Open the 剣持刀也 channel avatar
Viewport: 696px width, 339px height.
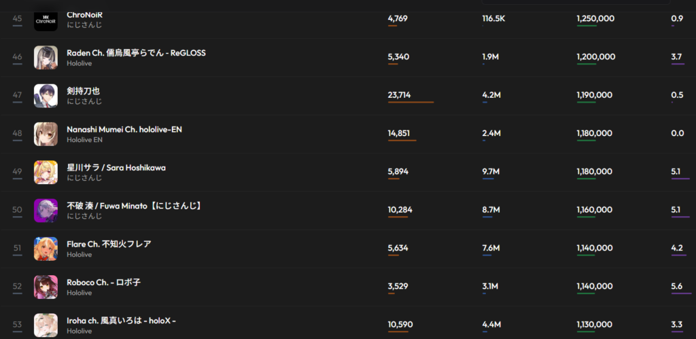click(x=46, y=96)
